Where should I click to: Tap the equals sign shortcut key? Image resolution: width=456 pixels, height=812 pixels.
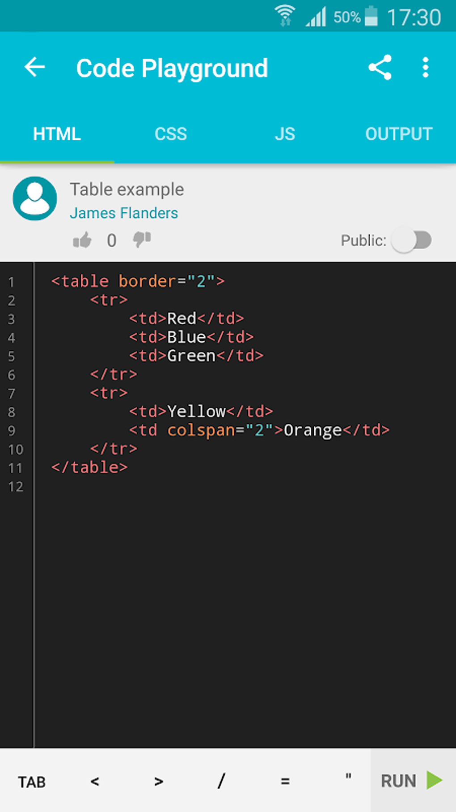(285, 782)
